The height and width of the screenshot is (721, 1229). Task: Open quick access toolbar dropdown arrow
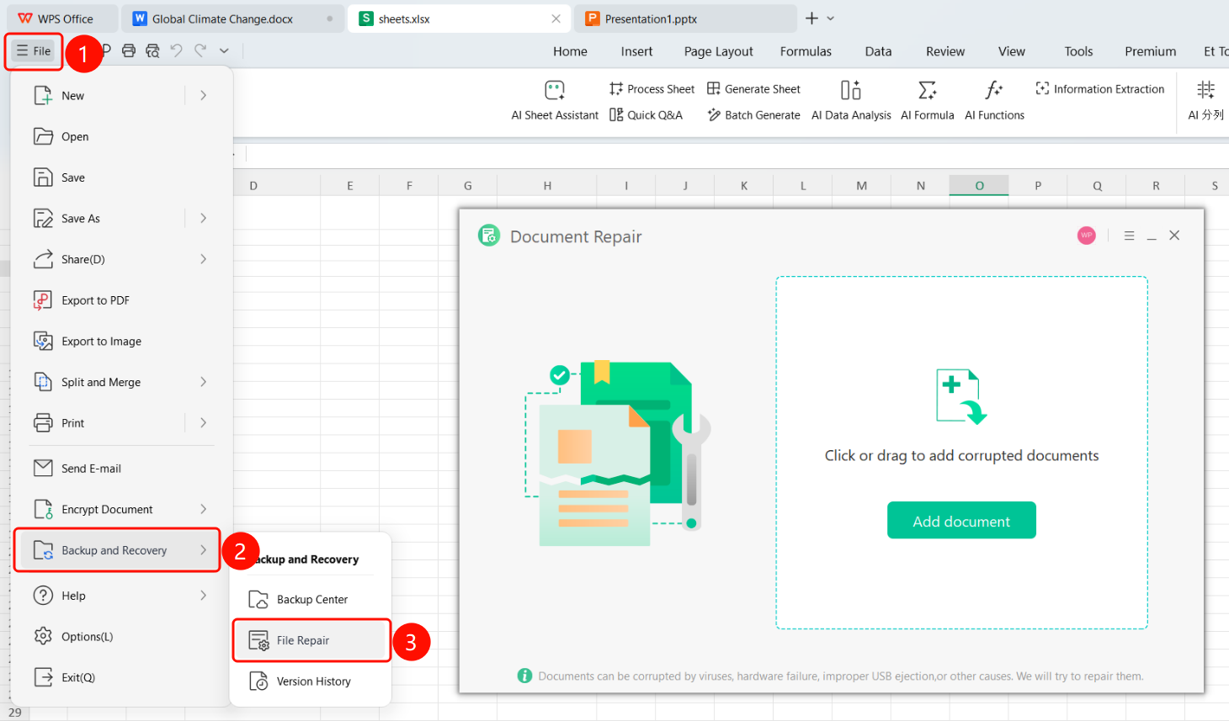coord(224,50)
